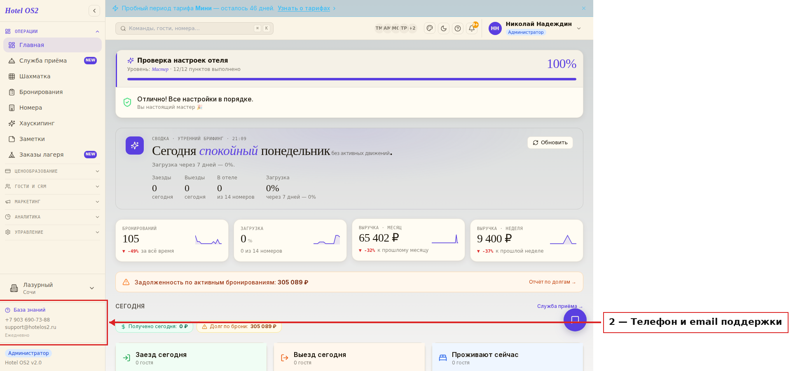Expand the МАРКЕТИНГ section

pyautogui.click(x=52, y=202)
